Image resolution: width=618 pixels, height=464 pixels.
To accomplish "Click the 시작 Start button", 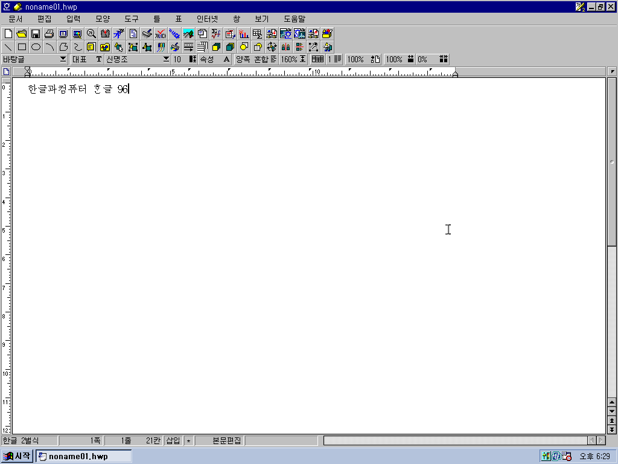I will 17,456.
